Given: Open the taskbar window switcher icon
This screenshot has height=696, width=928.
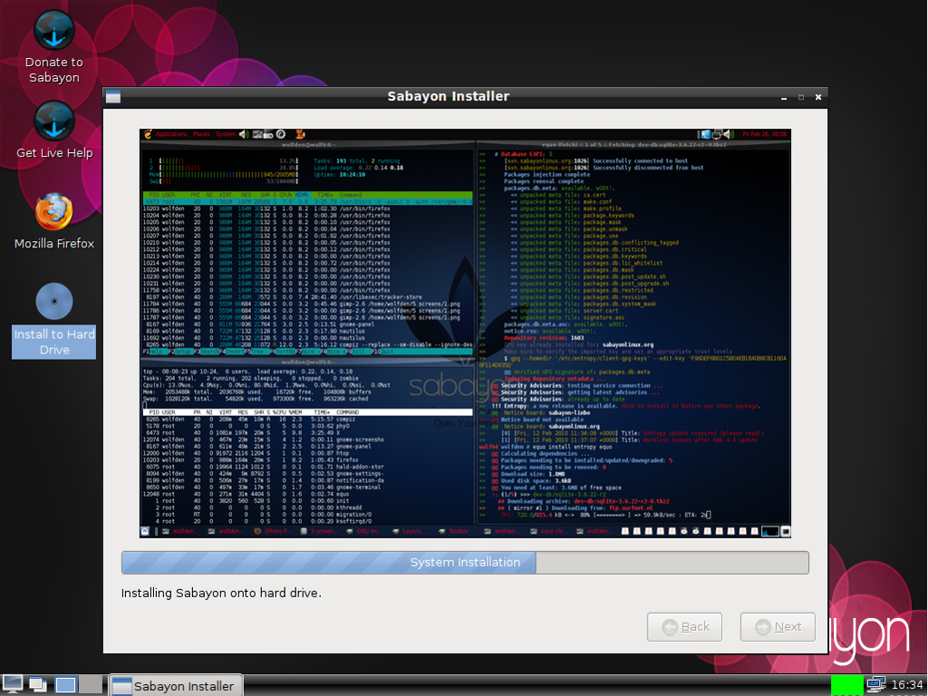Looking at the screenshot, I should coord(38,685).
